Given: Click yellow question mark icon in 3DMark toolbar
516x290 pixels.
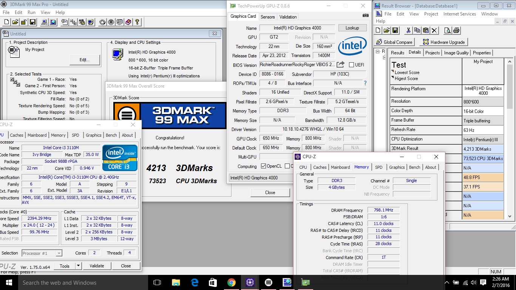Looking at the screenshot, I should [137, 22].
